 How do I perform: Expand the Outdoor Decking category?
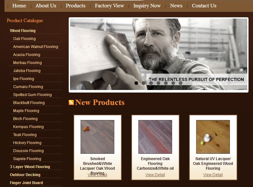pyautogui.click(x=25, y=175)
